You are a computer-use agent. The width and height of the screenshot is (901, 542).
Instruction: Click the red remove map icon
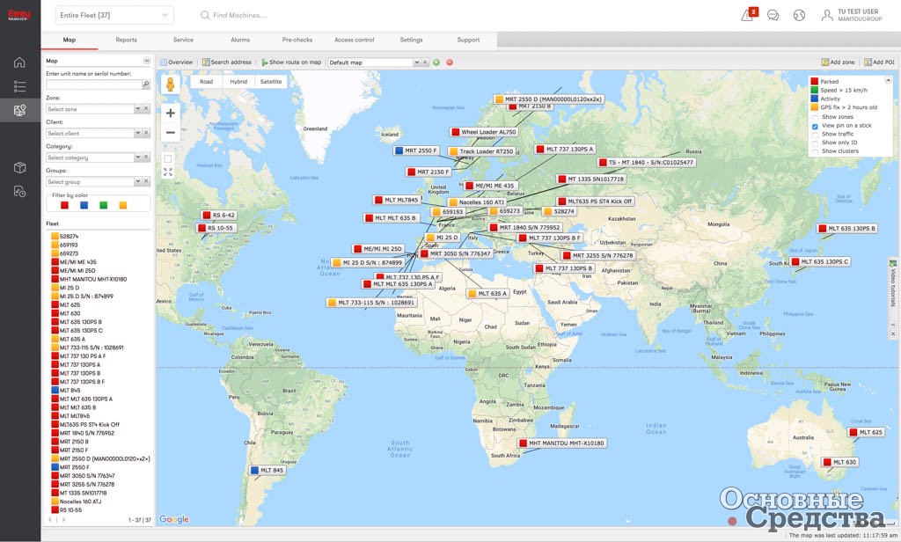(450, 62)
